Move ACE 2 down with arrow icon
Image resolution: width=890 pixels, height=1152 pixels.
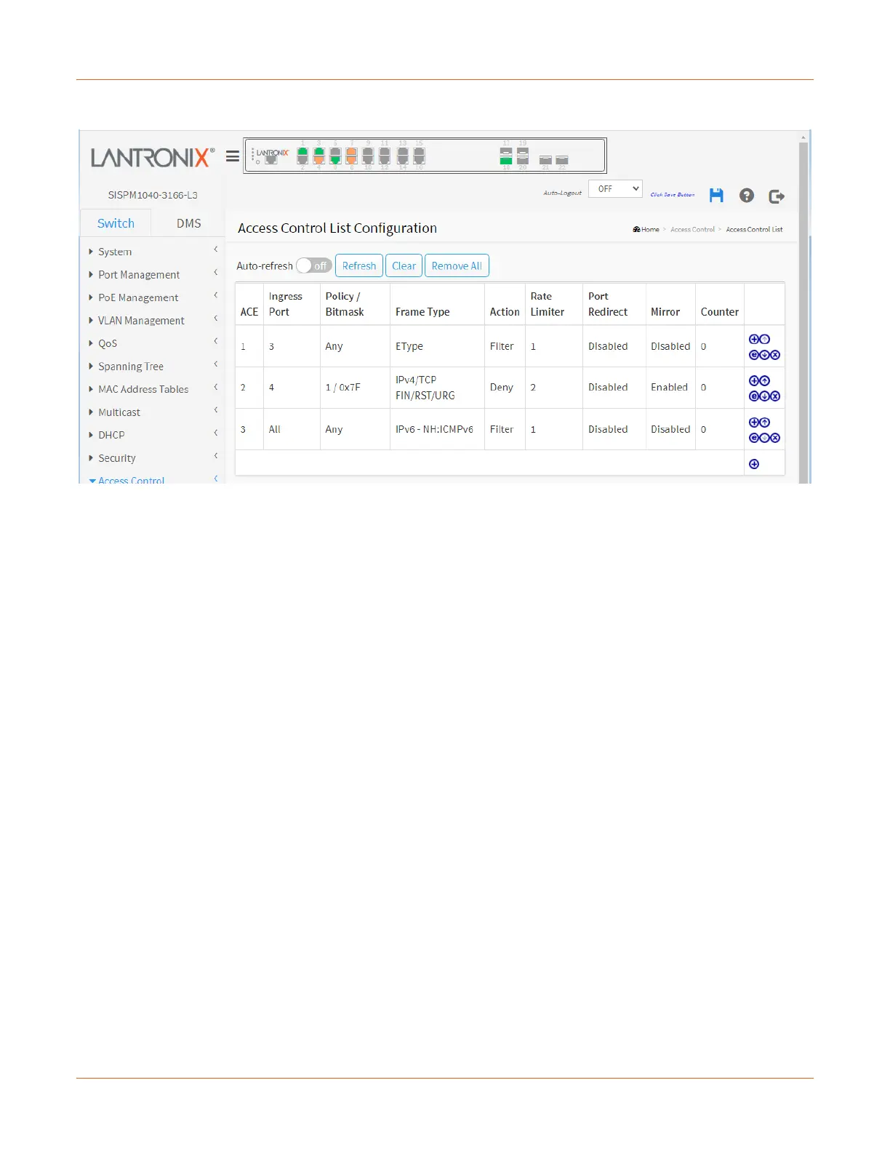[x=765, y=396]
